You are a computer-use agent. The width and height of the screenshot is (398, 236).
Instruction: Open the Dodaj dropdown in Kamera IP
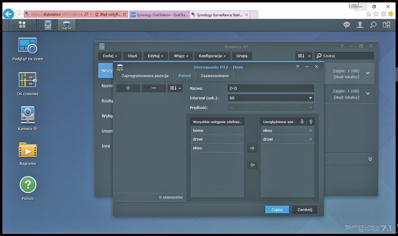[x=110, y=56]
